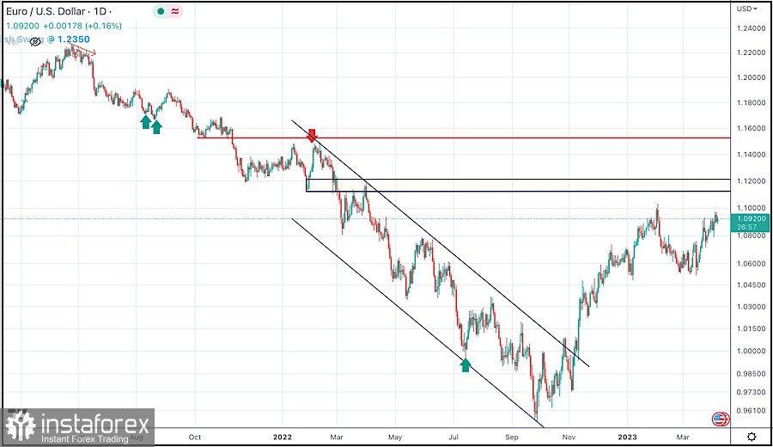Click the May label on time axis

pyautogui.click(x=395, y=438)
